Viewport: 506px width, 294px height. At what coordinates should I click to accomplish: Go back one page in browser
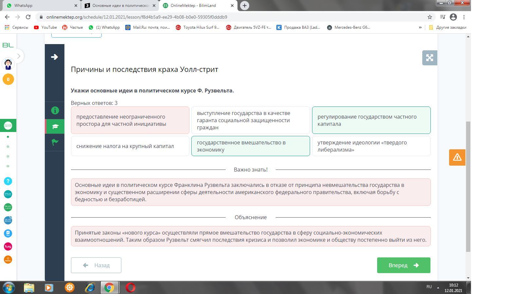(x=7, y=17)
